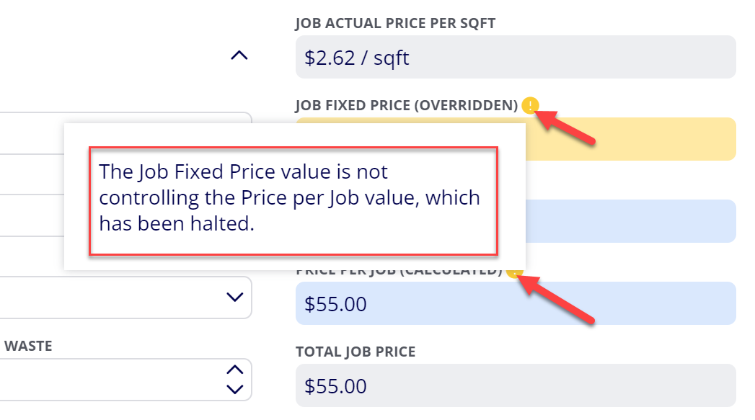Click the red arrow pointing at Fixed Price warning
The image size is (755, 420).
(566, 126)
